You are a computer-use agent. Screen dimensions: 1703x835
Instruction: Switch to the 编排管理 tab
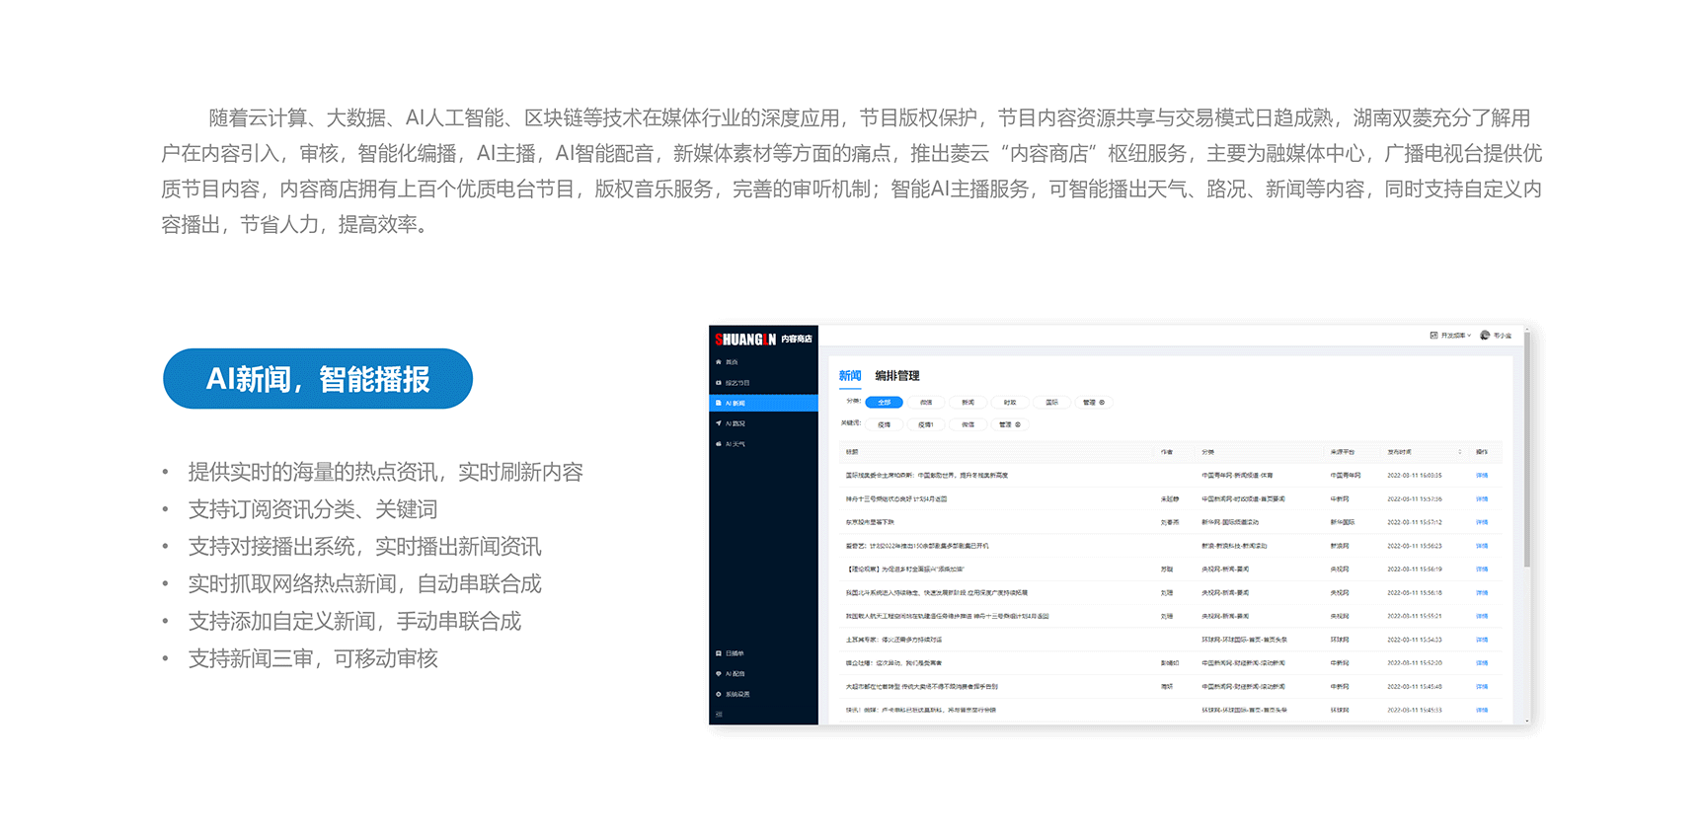(897, 376)
